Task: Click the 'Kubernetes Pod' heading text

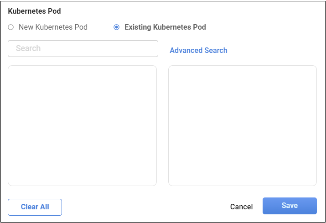Action: click(x=34, y=11)
